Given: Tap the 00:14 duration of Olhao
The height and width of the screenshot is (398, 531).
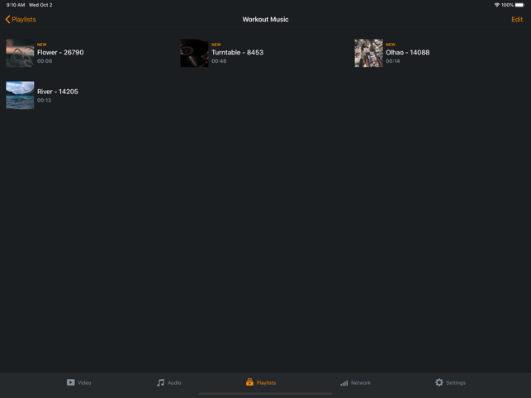Looking at the screenshot, I should click(x=393, y=61).
